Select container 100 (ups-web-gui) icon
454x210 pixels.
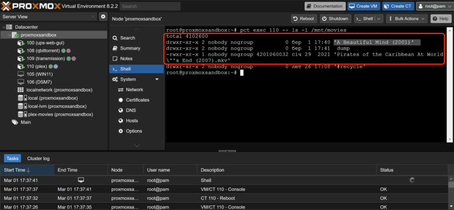click(x=20, y=43)
